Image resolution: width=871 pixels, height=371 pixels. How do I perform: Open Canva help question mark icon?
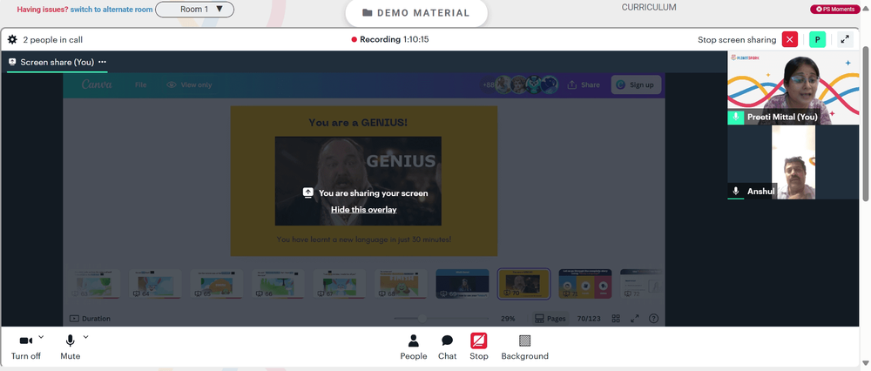pyautogui.click(x=654, y=319)
